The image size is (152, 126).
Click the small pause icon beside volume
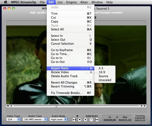point(11,106)
